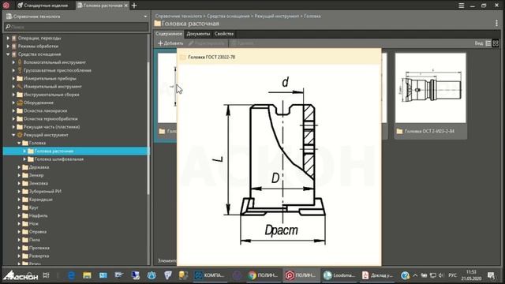Select the Зенковка tree item
Viewport: 505px width, 284px height.
[39, 183]
